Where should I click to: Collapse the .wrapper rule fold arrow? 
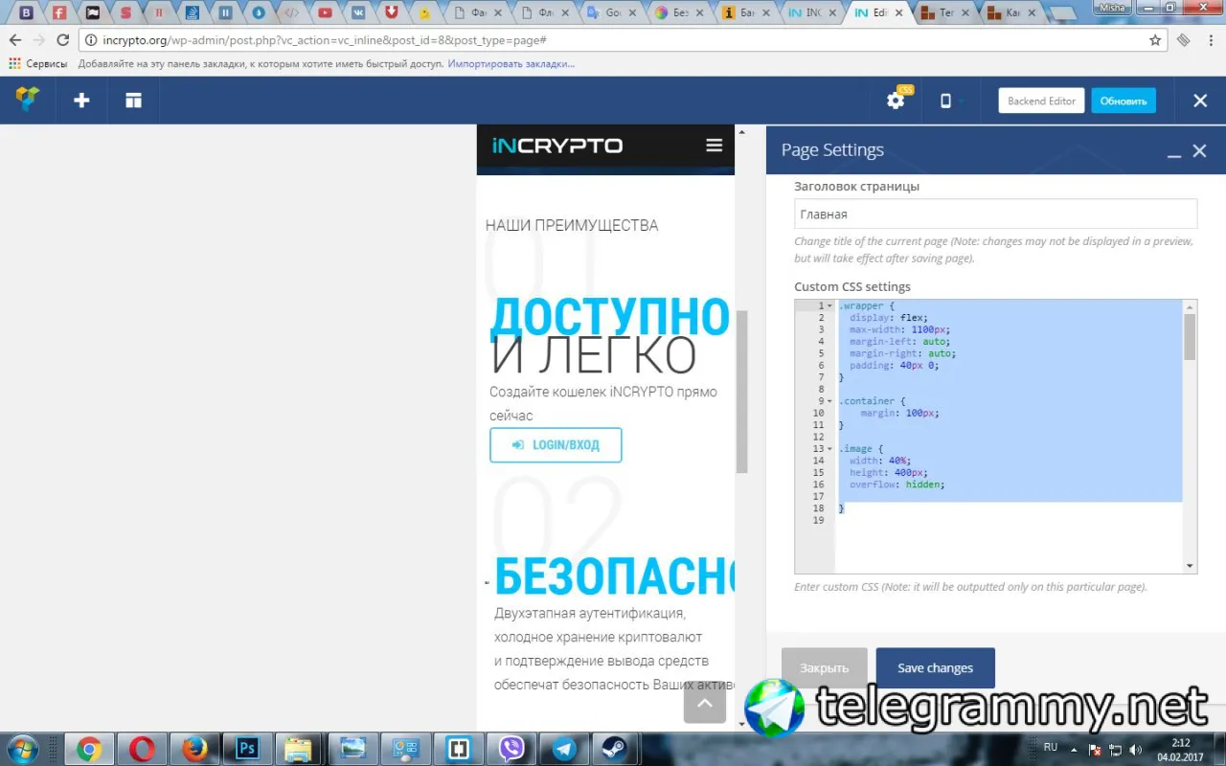pyautogui.click(x=829, y=306)
